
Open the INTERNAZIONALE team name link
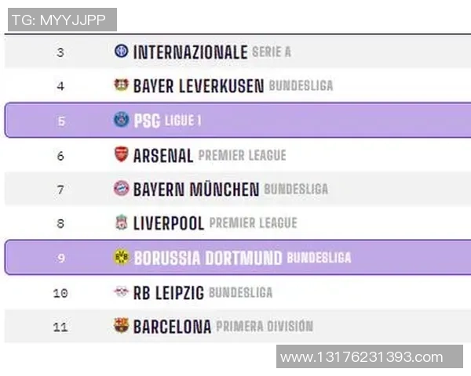[x=190, y=52]
